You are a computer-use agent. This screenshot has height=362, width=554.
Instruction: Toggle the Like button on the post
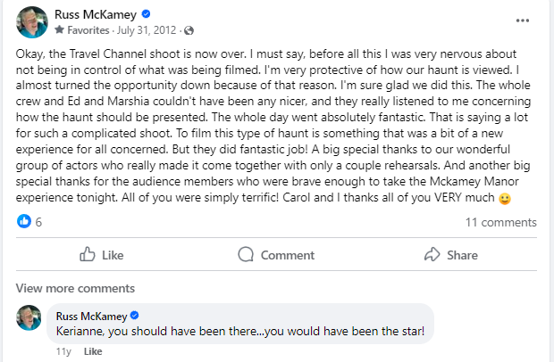click(x=101, y=255)
